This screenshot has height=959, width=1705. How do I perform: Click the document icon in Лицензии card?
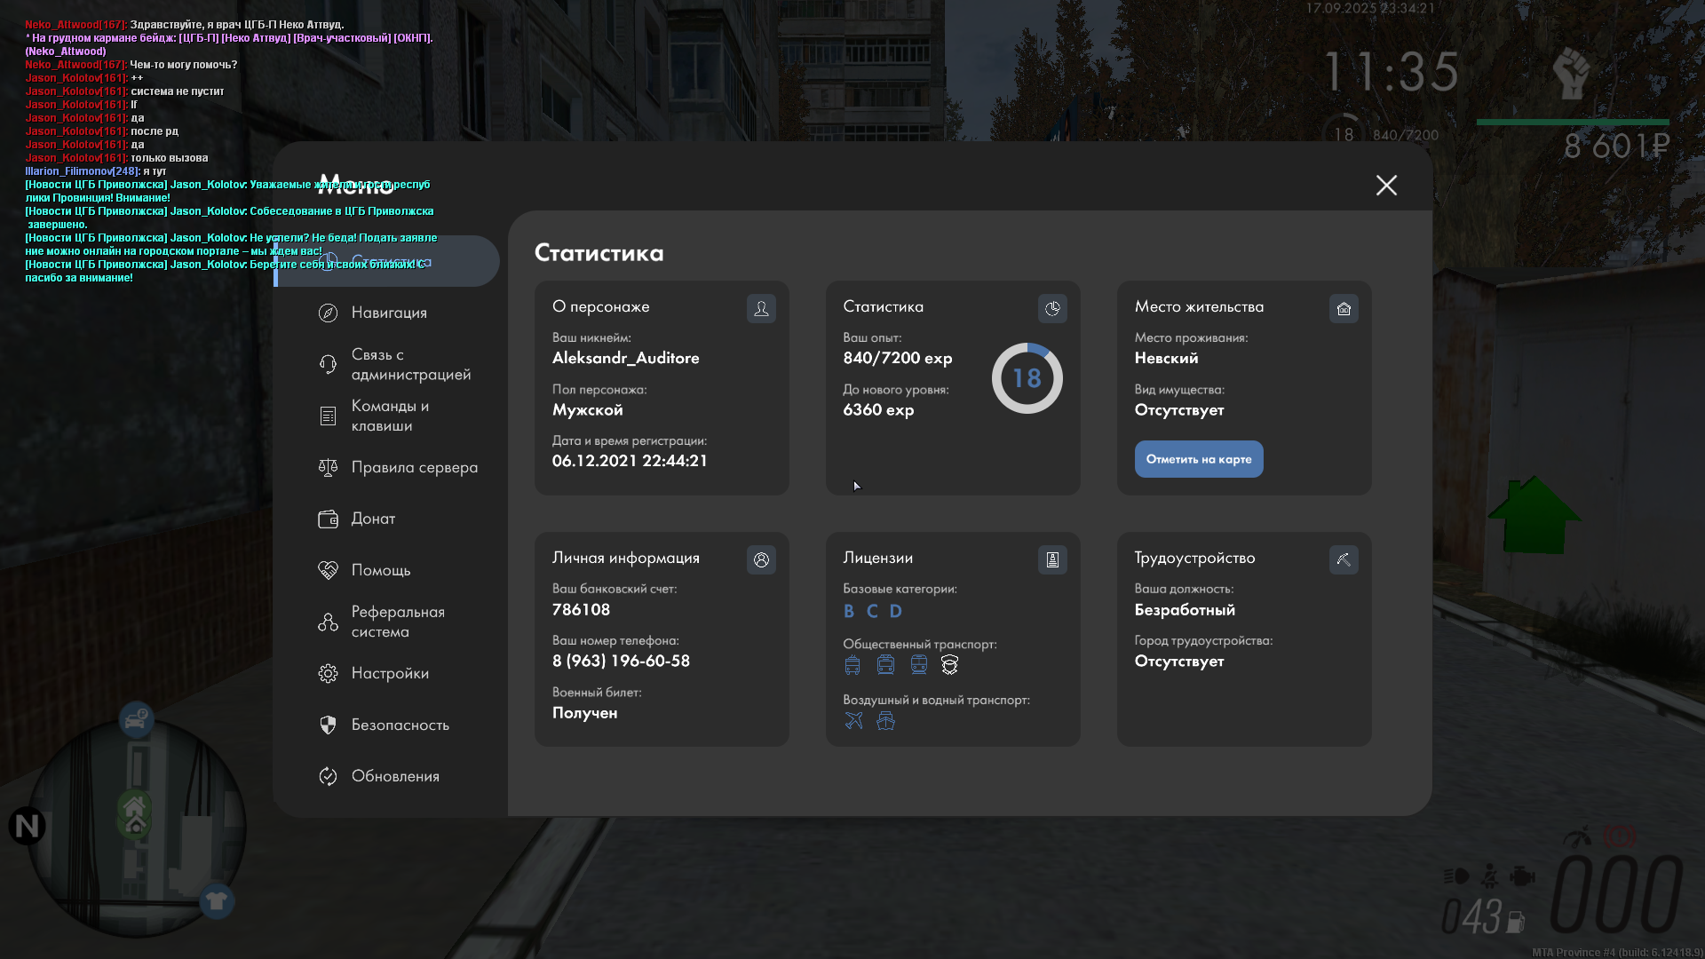(1052, 559)
